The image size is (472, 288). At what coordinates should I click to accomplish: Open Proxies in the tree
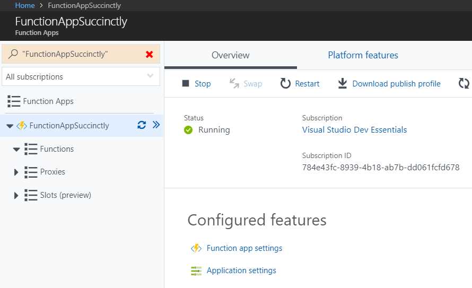(x=53, y=171)
